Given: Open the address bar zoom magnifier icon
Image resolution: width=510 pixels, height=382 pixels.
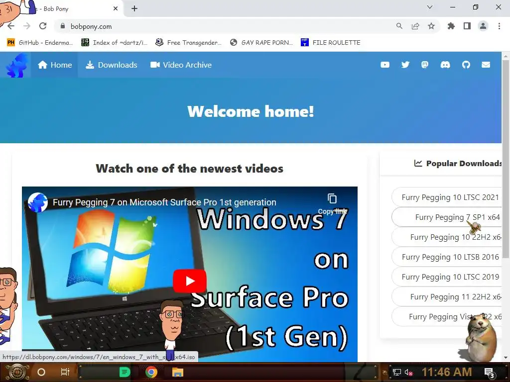Looking at the screenshot, I should (399, 26).
